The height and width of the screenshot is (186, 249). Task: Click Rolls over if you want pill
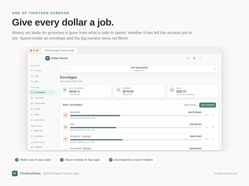pos(33,160)
